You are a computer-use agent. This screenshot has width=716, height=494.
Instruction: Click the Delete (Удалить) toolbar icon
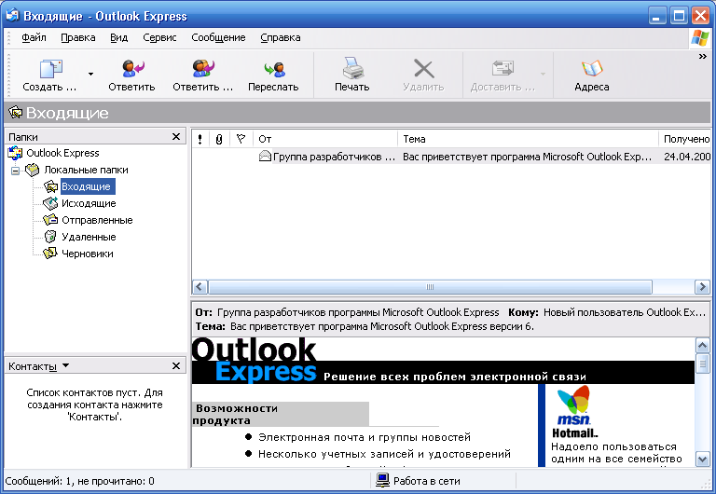coord(423,69)
